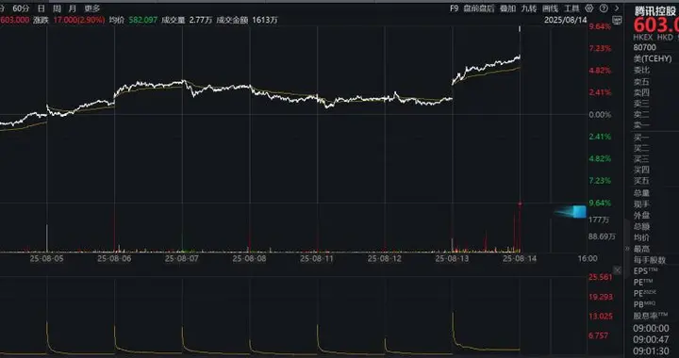Viewport: 679px width, 358px height.
Task: Open the 更多 more timeframes dropdown
Action: pos(91,8)
